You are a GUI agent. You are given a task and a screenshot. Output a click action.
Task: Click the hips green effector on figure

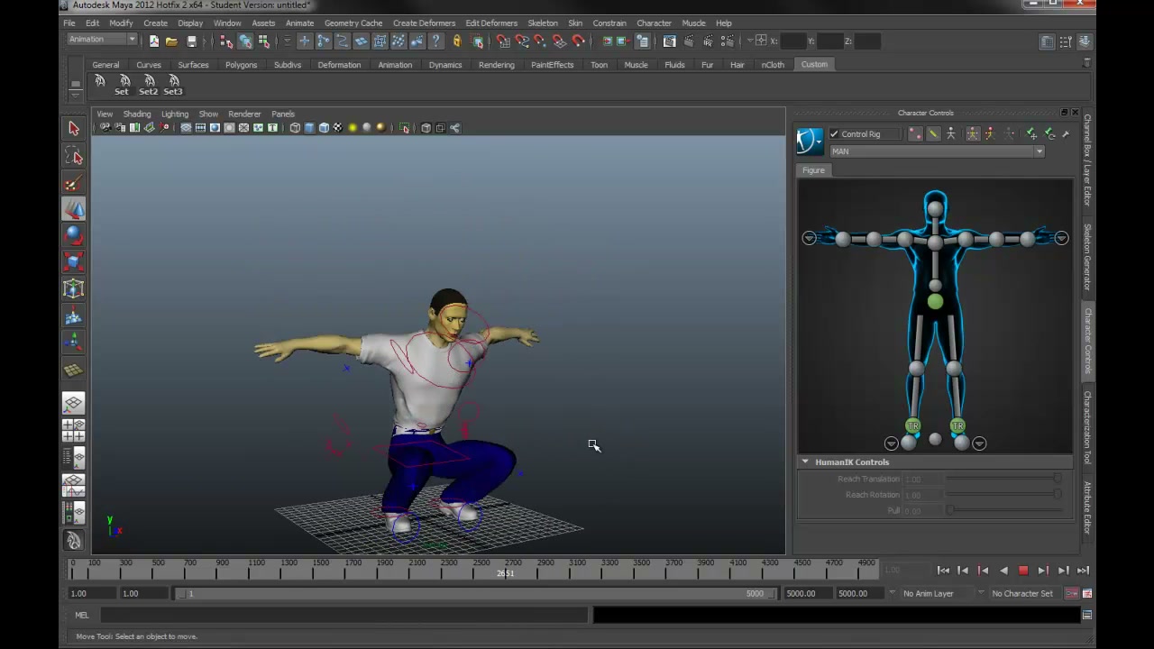(935, 303)
